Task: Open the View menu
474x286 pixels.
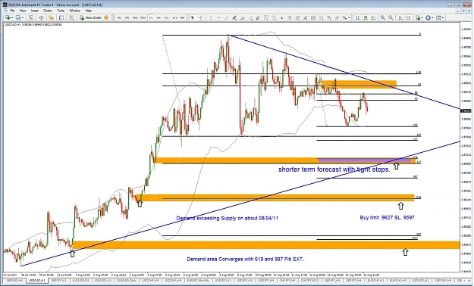Action: point(23,11)
